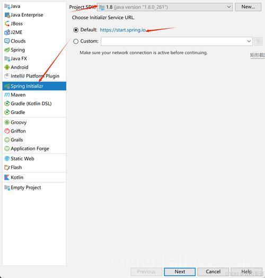Click the Spring leaf icon
Image resolution: width=265 pixels, height=278 pixels.
tap(7, 50)
